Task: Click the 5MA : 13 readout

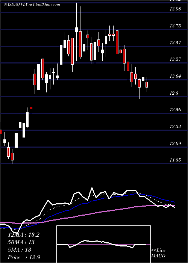Action: pyautogui.click(x=20, y=250)
